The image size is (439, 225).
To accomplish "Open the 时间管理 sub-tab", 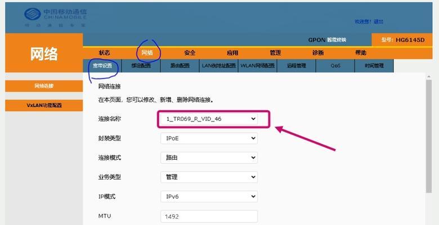I will (374, 66).
